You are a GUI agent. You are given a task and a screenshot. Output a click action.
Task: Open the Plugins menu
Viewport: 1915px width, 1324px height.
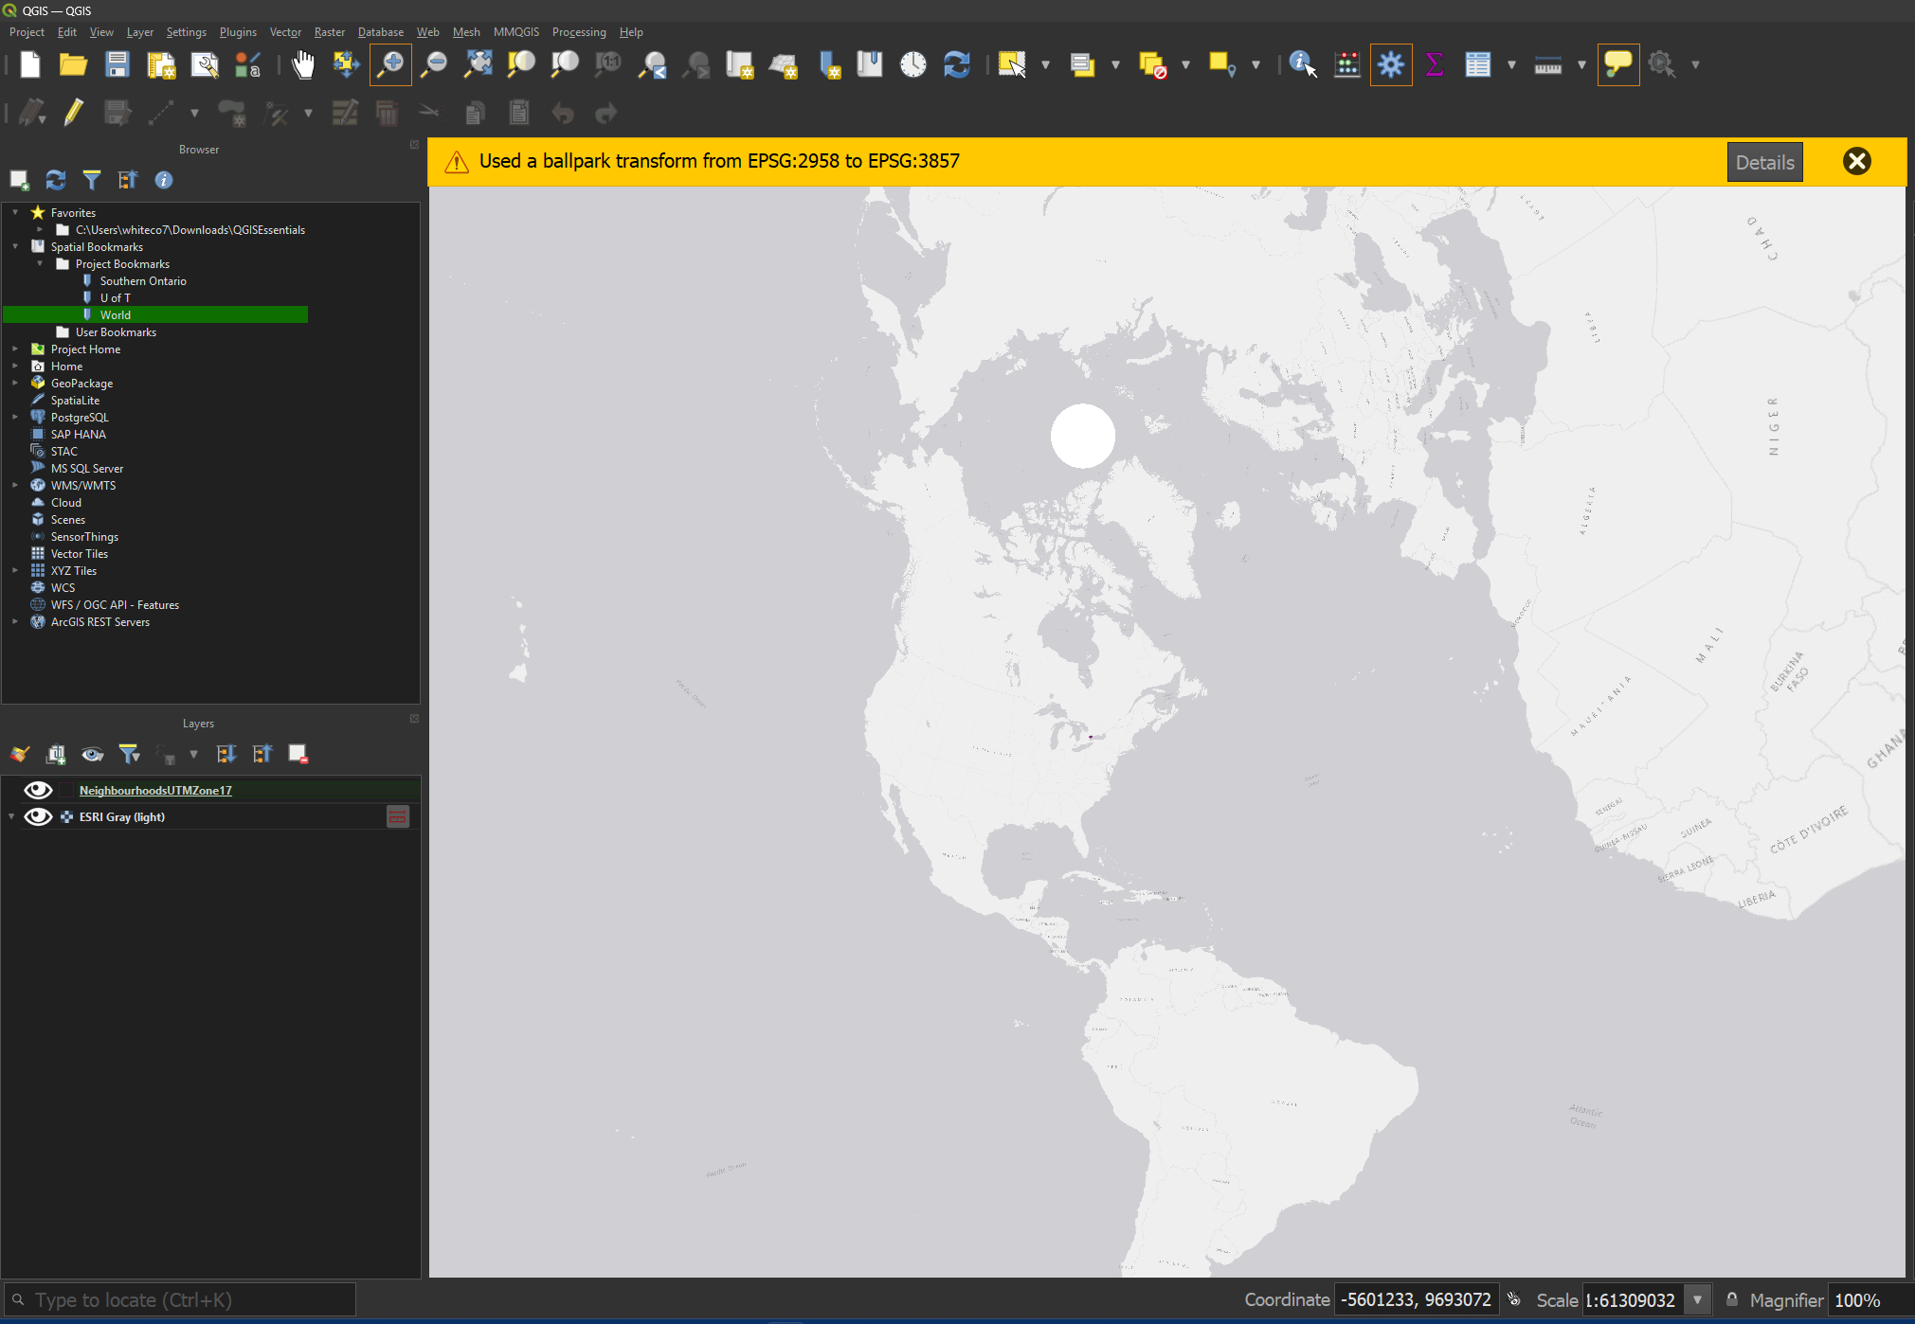point(238,32)
